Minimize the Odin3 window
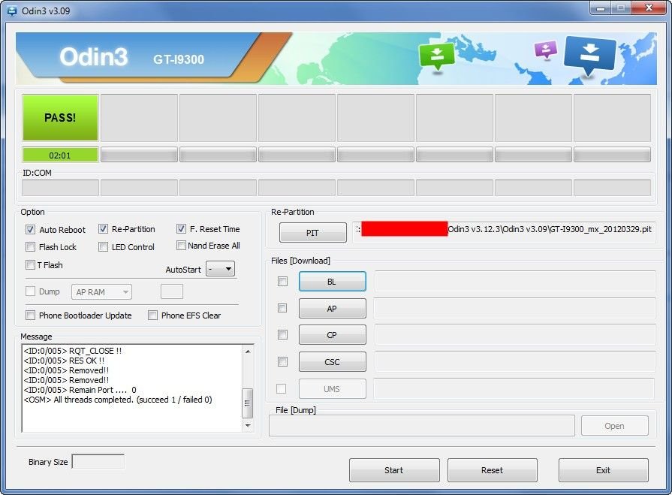 coord(601,8)
